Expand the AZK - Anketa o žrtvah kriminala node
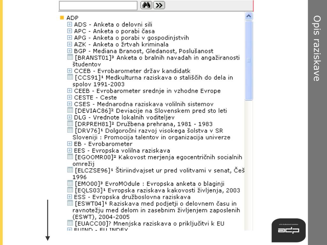Screen dimensions: 327x245 pos(69,44)
